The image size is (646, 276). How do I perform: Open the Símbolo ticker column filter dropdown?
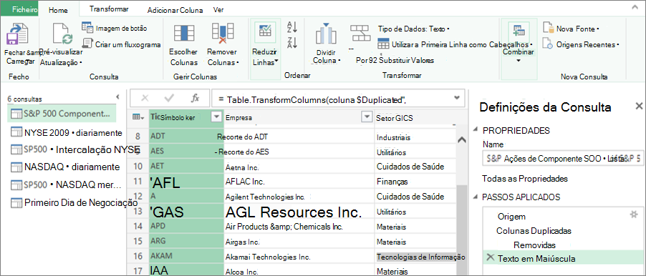[217, 117]
